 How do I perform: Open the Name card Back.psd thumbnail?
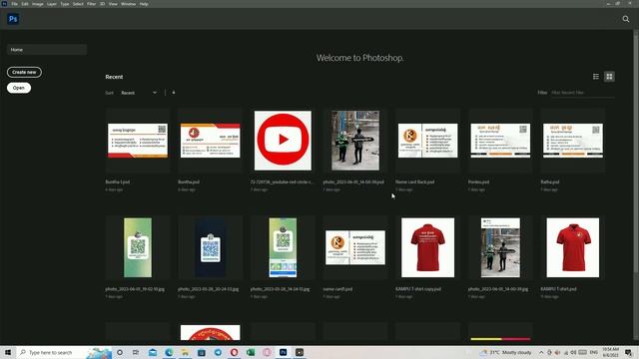[428, 141]
